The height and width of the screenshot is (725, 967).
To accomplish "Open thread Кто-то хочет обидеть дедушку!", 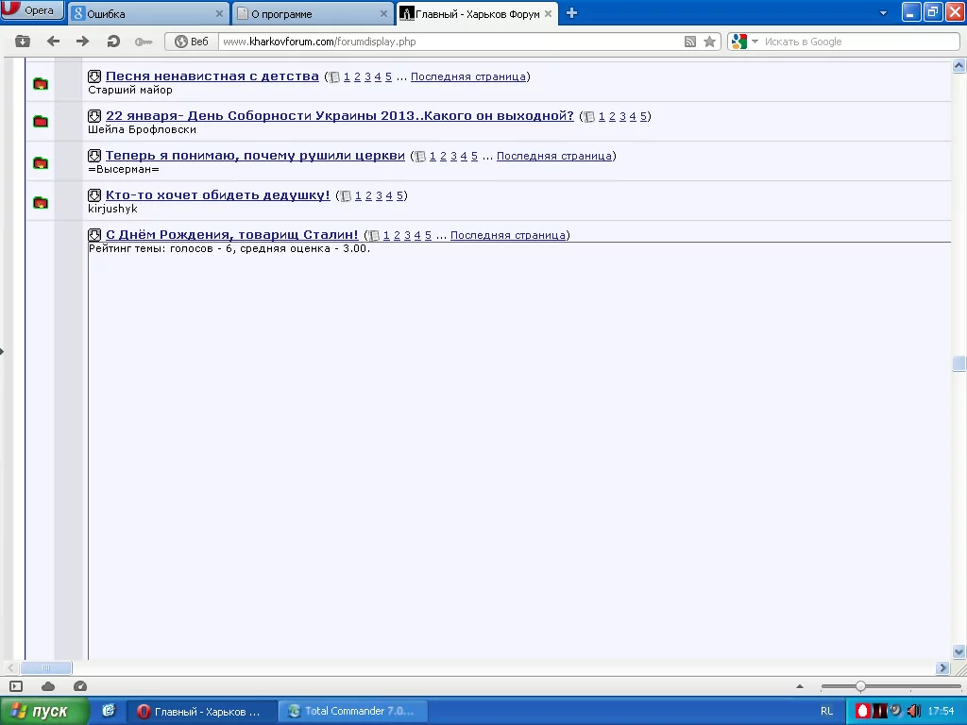I will (218, 194).
